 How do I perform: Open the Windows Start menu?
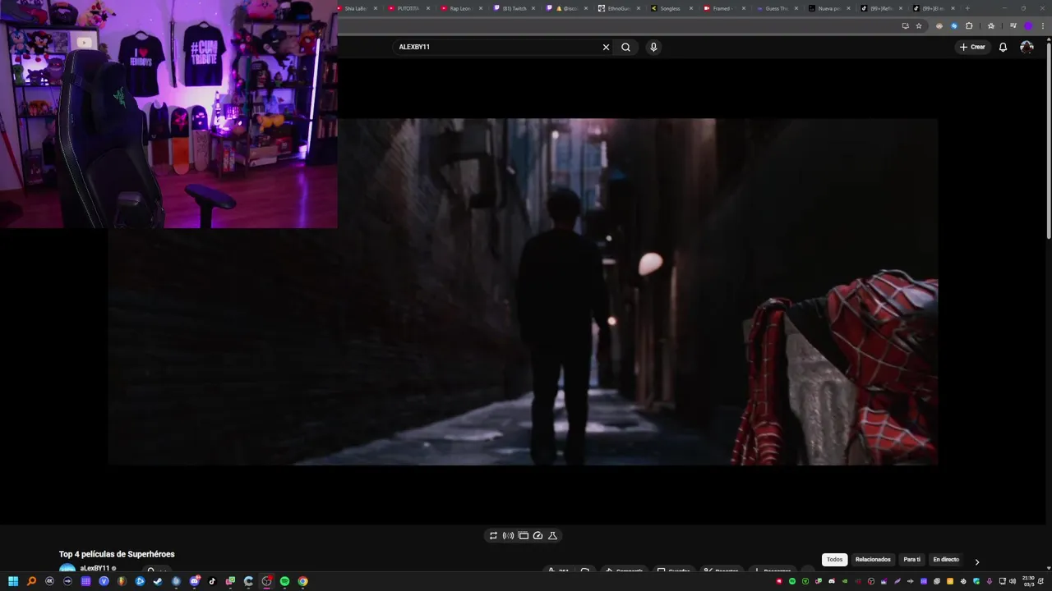click(x=12, y=581)
